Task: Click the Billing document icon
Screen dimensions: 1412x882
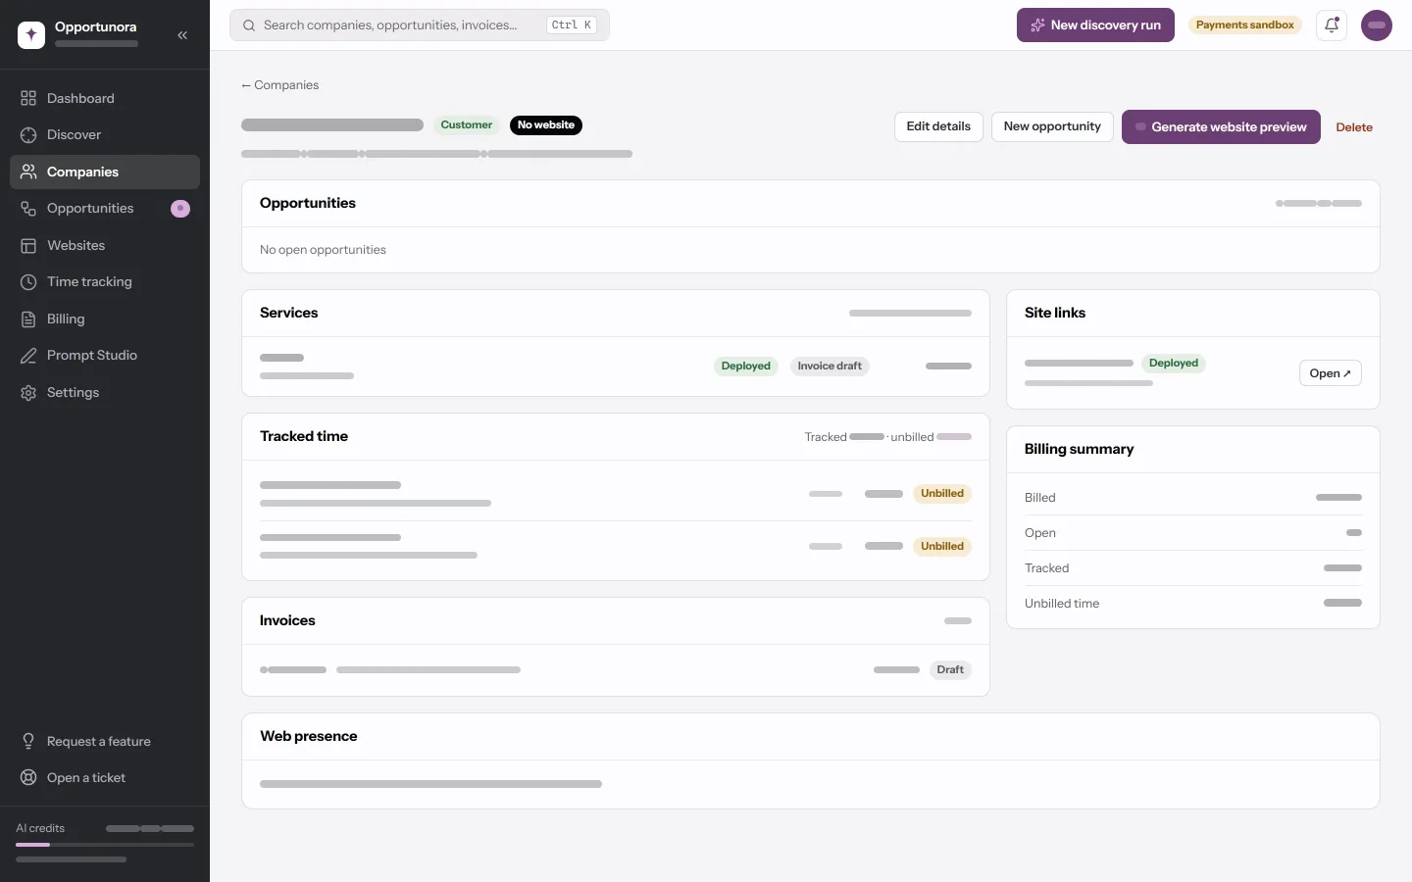Action: [28, 318]
